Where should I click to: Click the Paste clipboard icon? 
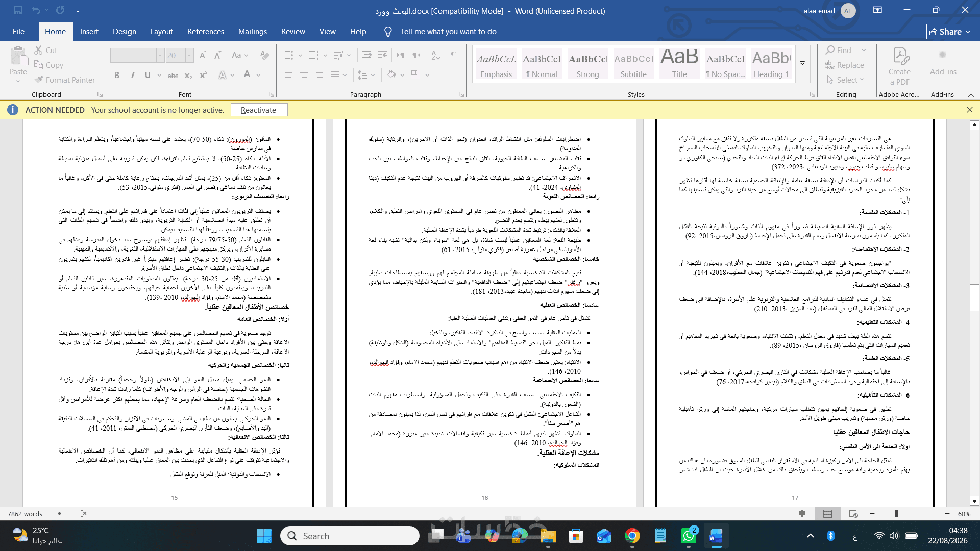click(x=18, y=56)
